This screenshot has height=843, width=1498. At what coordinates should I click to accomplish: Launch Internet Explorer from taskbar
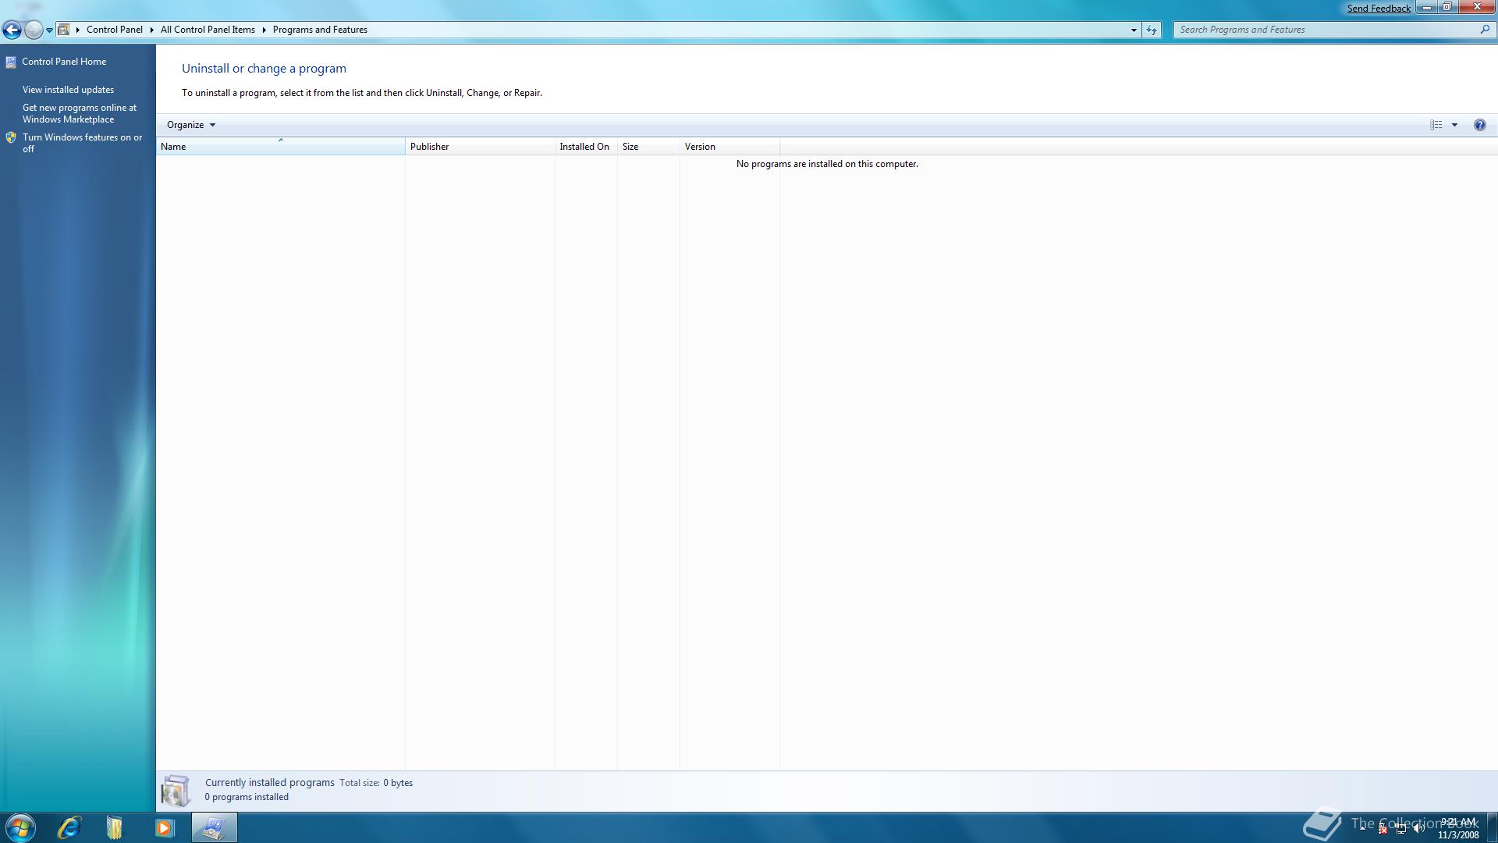(69, 827)
